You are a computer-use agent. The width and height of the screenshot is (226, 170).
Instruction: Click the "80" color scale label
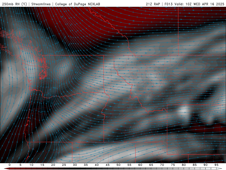tap(184, 165)
